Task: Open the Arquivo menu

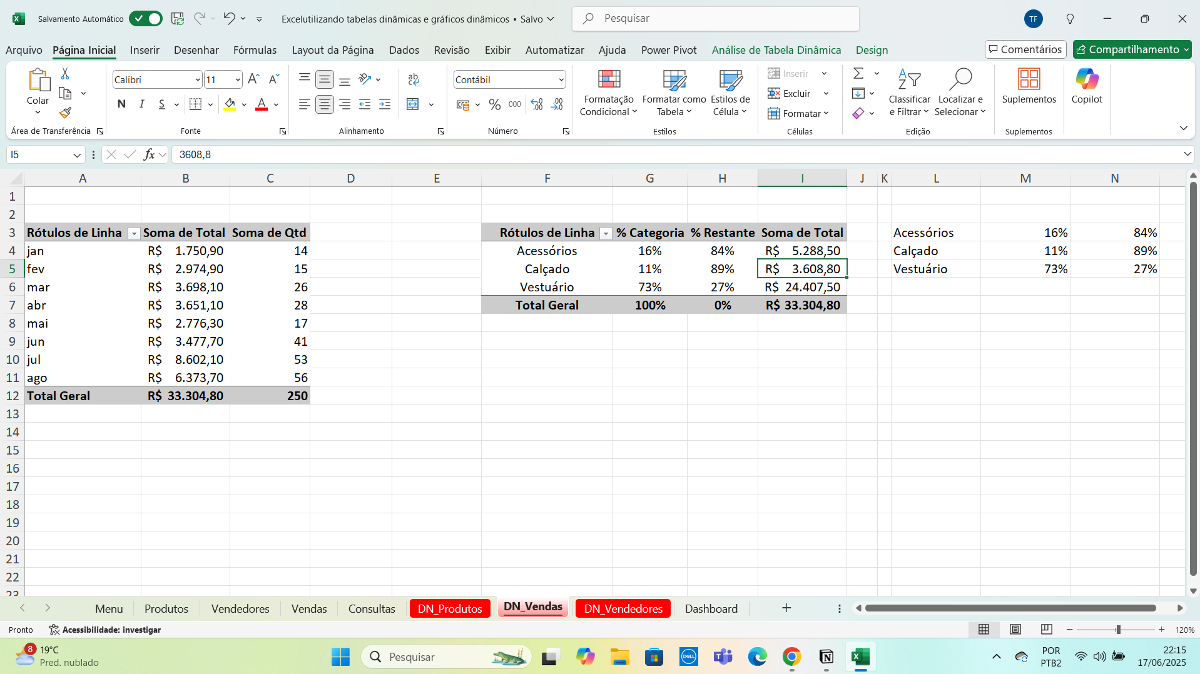Action: 24,50
